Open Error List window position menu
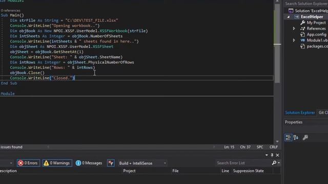Screen dimensions: 328x184 click(266, 155)
